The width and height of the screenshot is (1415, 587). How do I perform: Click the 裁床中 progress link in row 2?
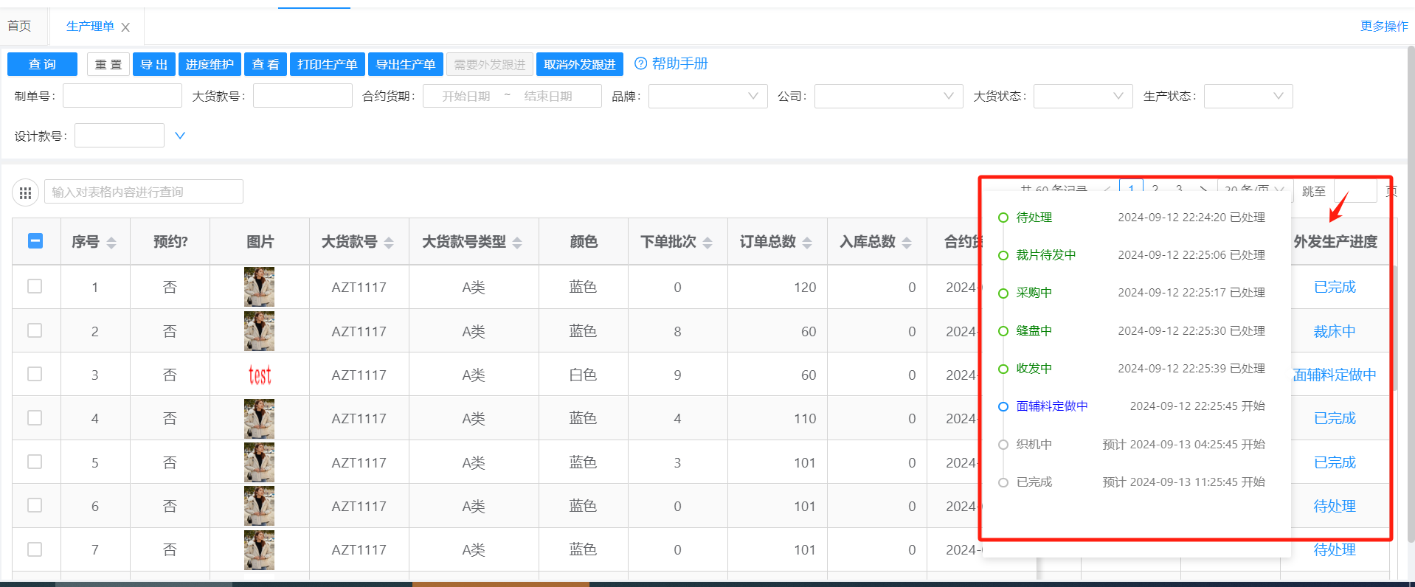click(1334, 331)
